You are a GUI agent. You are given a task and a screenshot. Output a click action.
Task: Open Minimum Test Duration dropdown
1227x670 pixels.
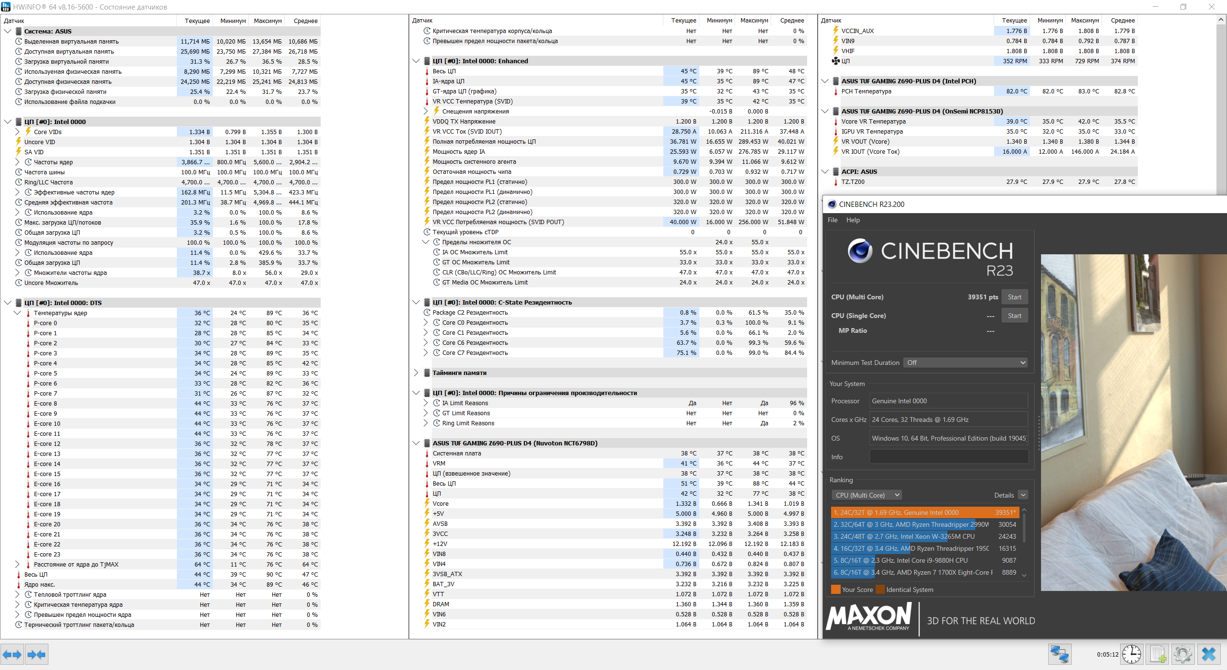(965, 363)
